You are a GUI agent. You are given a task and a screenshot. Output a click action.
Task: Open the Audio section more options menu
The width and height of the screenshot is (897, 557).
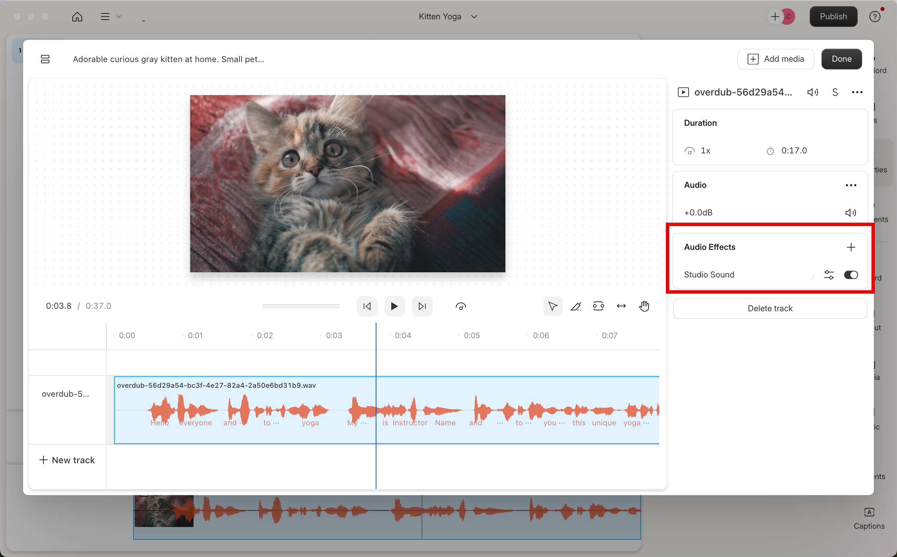point(850,185)
